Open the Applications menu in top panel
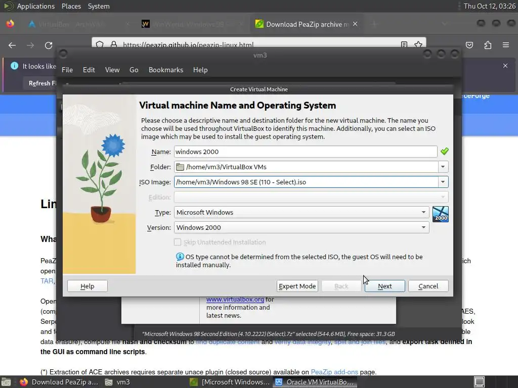The image size is (518, 388). coord(36,6)
